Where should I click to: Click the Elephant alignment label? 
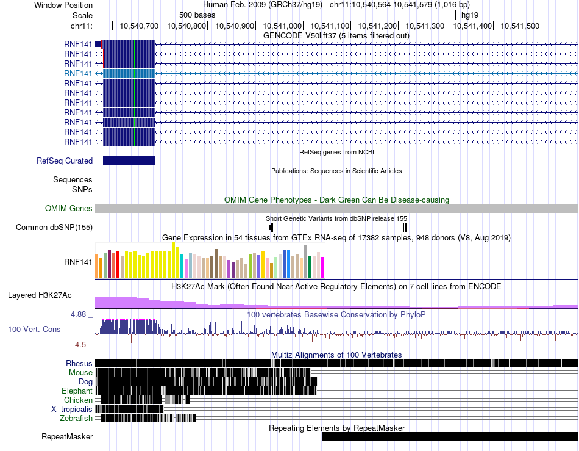(x=77, y=391)
